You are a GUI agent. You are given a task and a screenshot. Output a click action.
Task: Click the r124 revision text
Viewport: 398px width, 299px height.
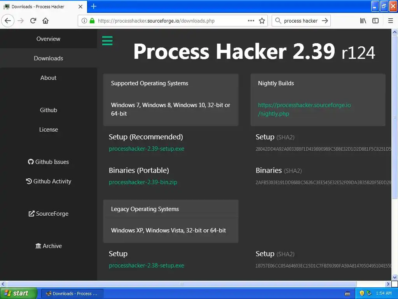[x=358, y=53]
